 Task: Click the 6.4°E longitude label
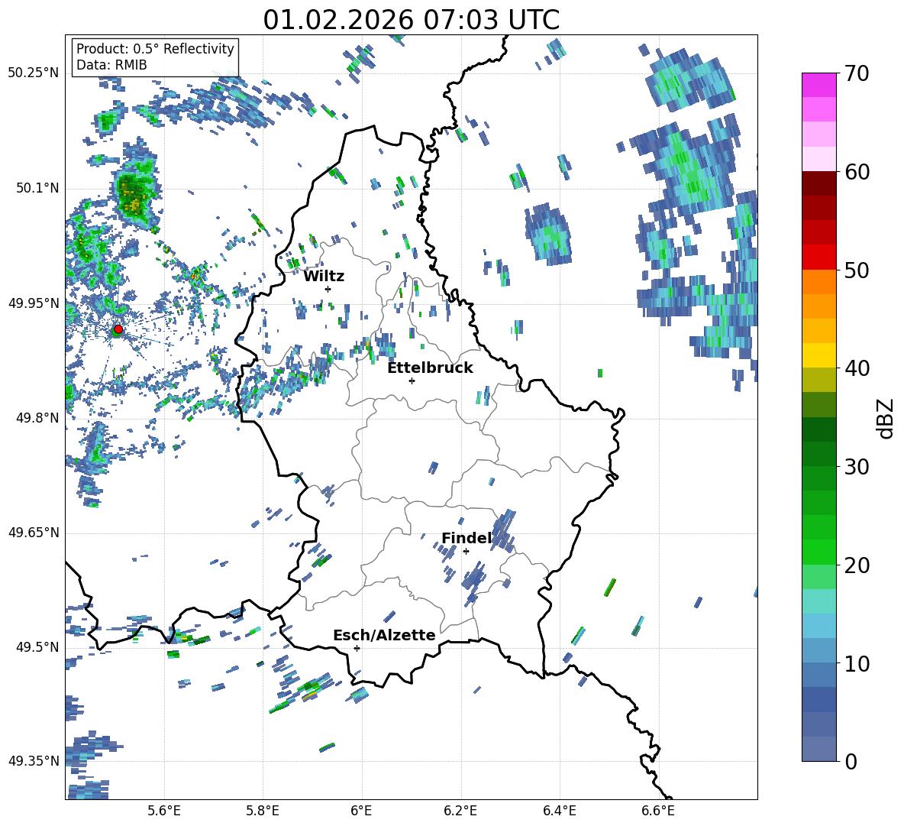pyautogui.click(x=559, y=811)
